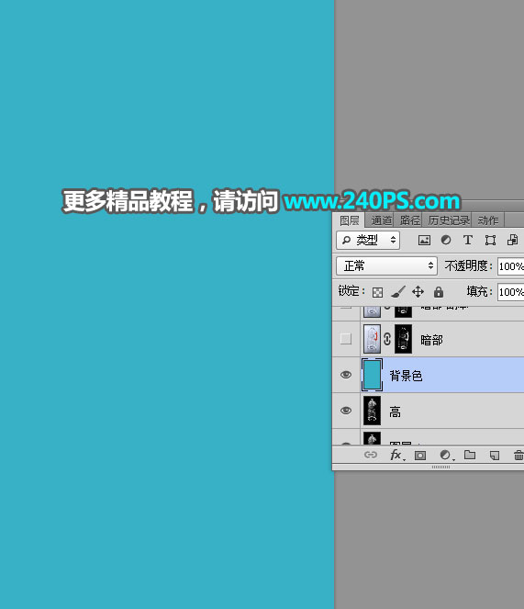Select the 背景色 layer thumbnail
The image size is (524, 609).
tap(372, 375)
